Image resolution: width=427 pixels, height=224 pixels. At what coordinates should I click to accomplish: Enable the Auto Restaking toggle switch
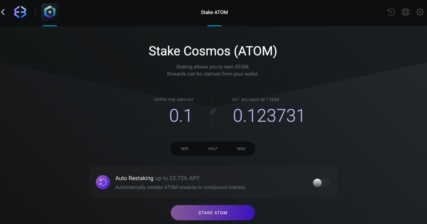(x=322, y=183)
